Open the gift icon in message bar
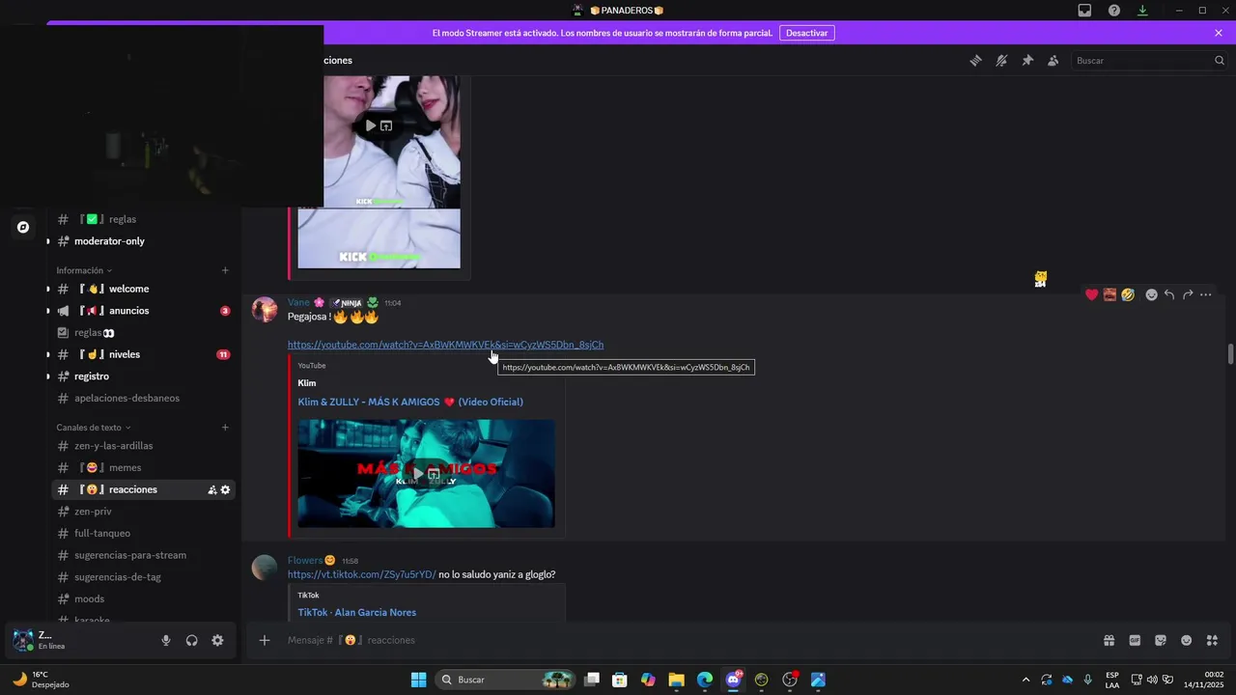The image size is (1236, 695). point(1110,640)
